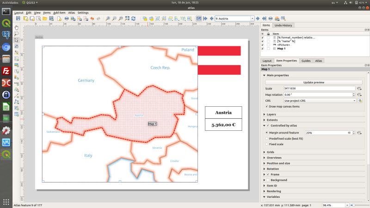Click the zoom in magnifier

tap(108, 18)
